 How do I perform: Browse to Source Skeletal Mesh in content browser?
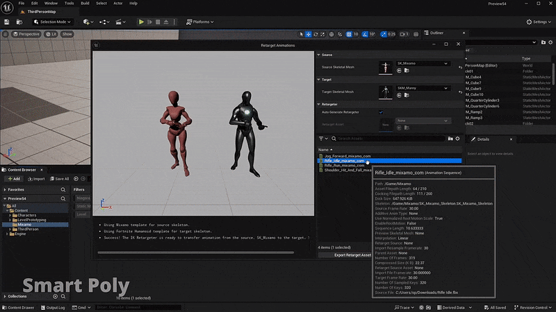click(407, 71)
